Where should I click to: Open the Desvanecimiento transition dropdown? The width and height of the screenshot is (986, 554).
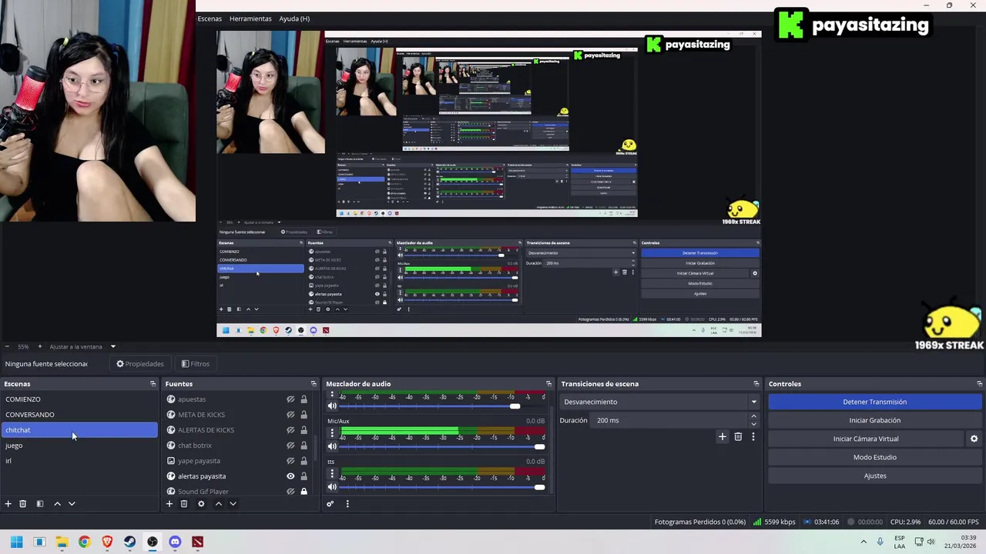[660, 402]
